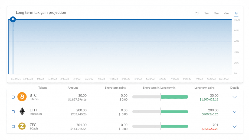Click the Bitcoin orange logo icon
Image resolution: width=249 pixels, height=140 pixels.
point(22,97)
